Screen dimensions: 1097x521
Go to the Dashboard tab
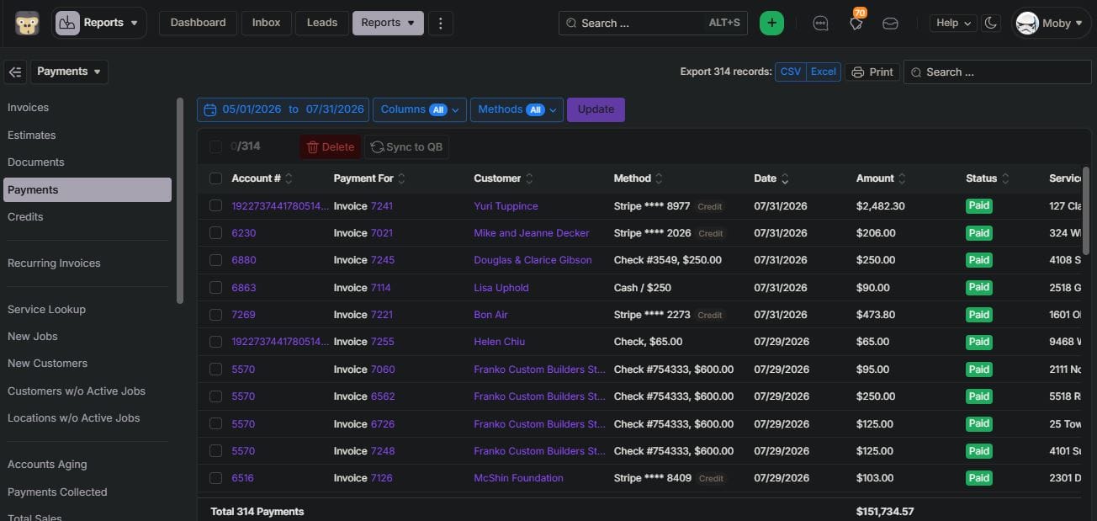tap(198, 23)
